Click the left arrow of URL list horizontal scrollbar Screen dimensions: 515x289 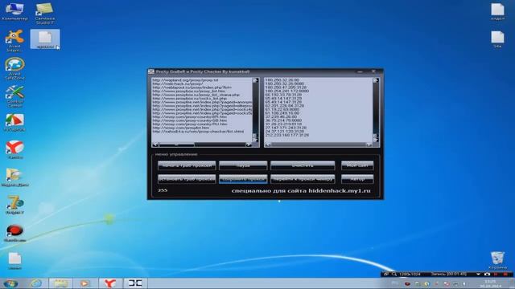155,144
